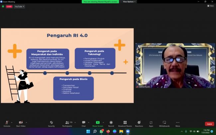216x135 pixels.
Task: Click the red Leave button
Action: pos(209,124)
